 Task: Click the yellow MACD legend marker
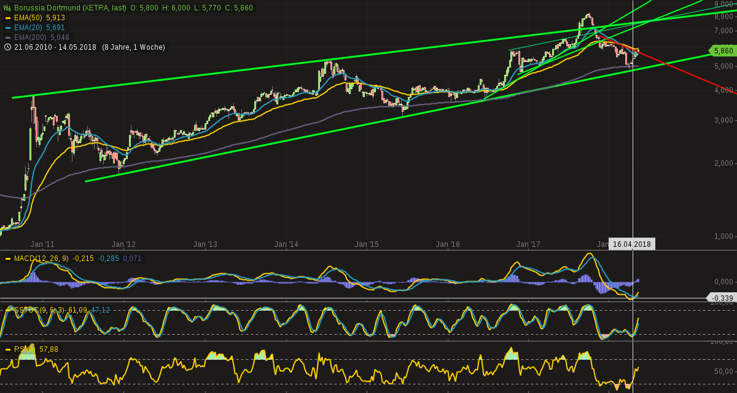click(x=8, y=259)
